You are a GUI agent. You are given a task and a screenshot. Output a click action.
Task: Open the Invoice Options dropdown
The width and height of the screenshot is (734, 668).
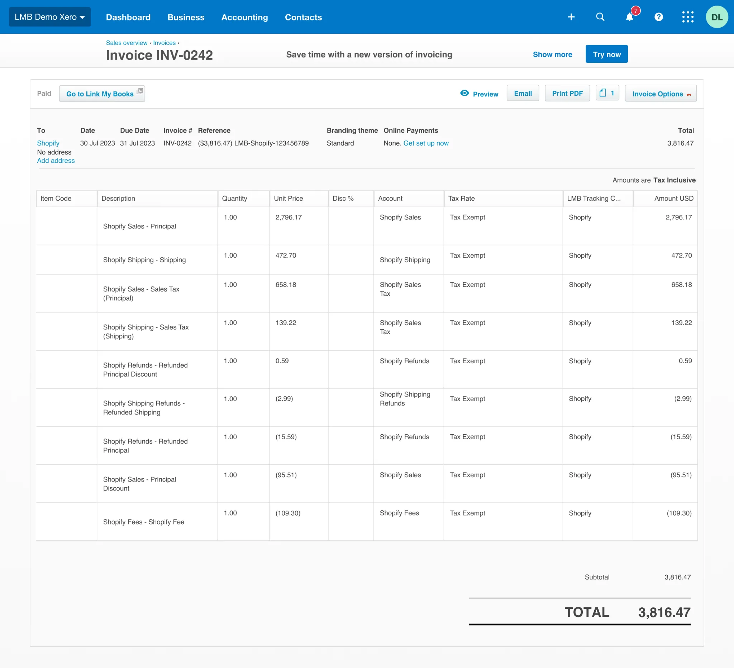[661, 94]
